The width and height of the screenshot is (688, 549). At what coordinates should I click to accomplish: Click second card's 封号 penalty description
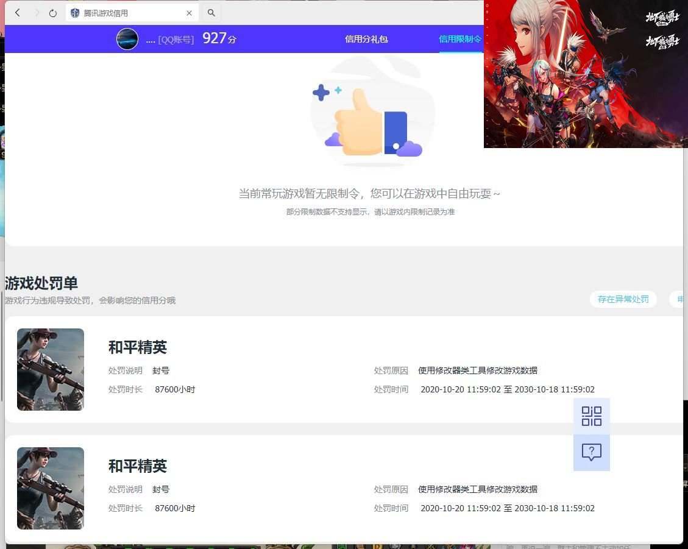coord(161,489)
